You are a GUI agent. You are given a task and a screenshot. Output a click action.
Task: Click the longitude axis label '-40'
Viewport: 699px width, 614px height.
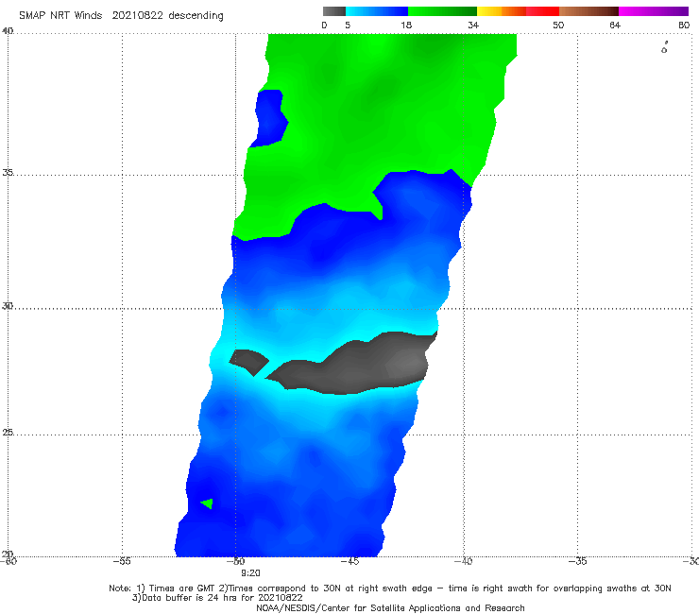coord(464,561)
